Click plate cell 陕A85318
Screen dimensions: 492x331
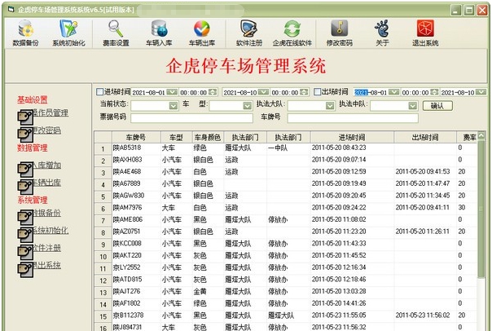(x=136, y=148)
